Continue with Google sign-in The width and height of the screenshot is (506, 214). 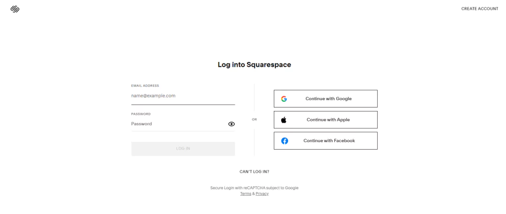click(x=326, y=99)
